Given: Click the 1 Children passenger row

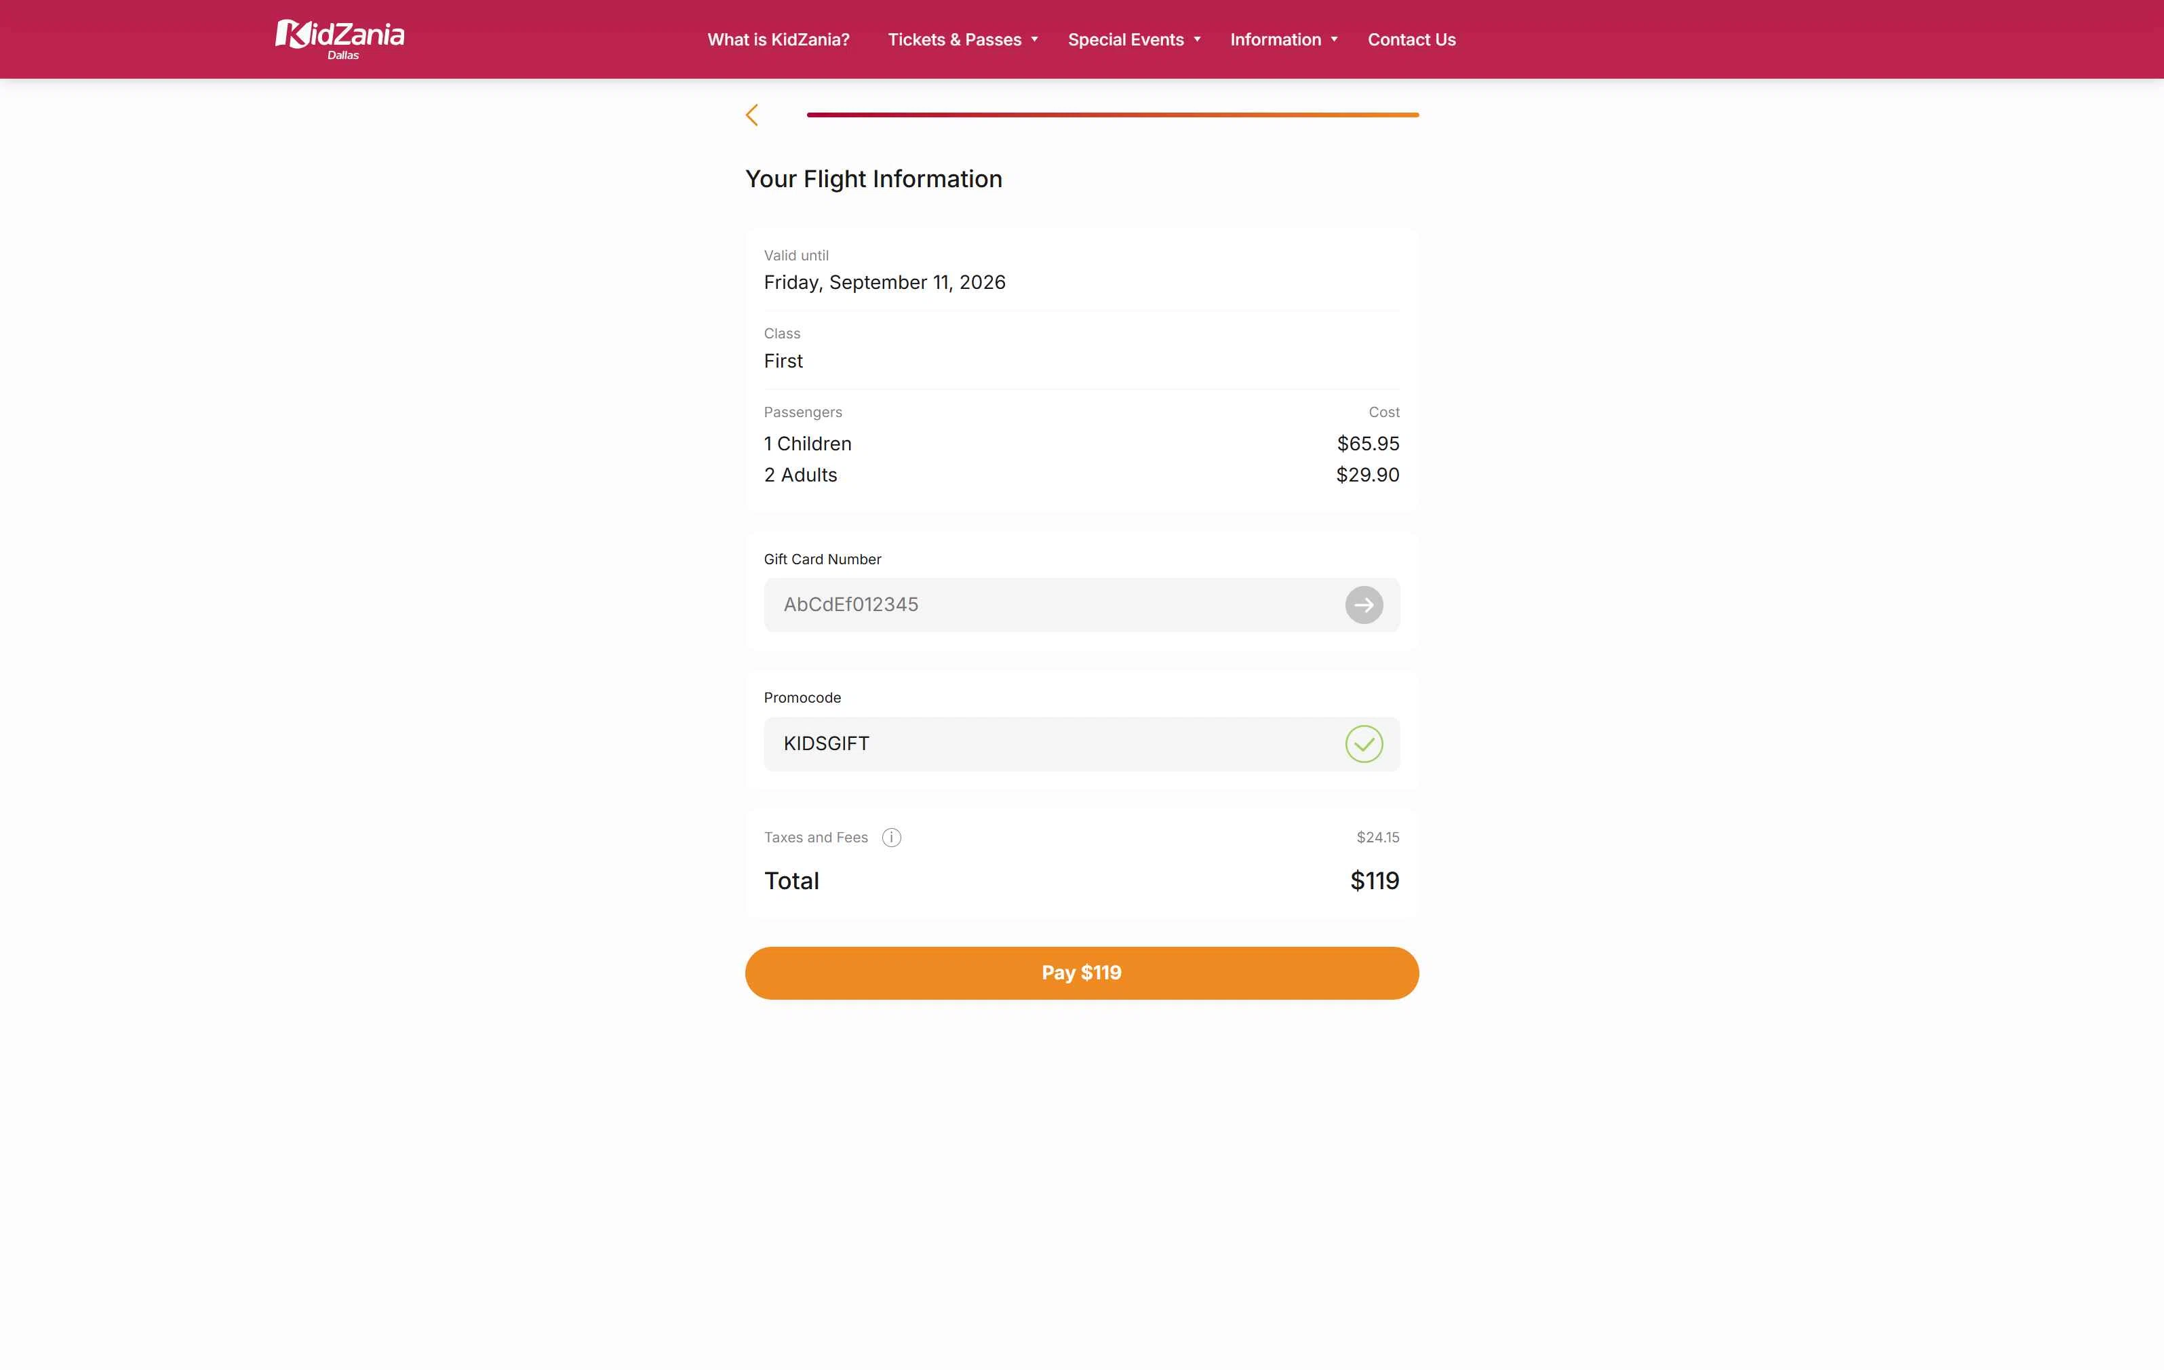Looking at the screenshot, I should 1081,444.
